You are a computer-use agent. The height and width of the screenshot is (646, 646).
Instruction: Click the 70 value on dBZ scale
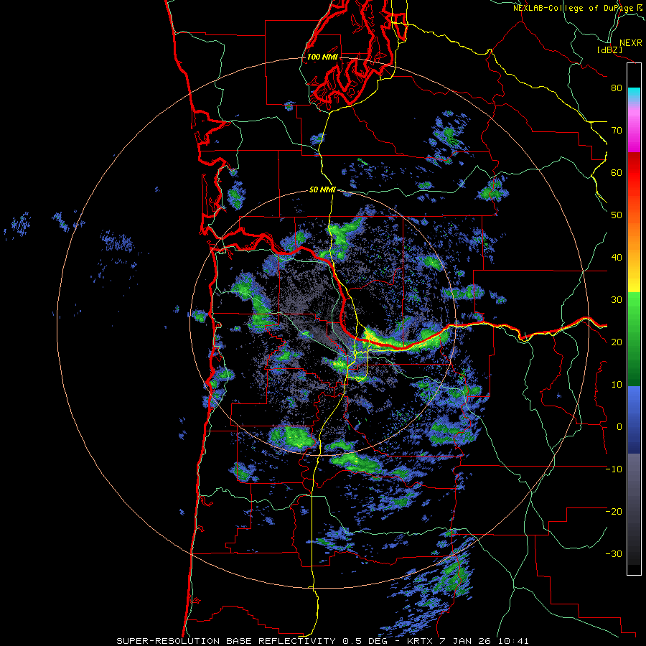pyautogui.click(x=617, y=130)
